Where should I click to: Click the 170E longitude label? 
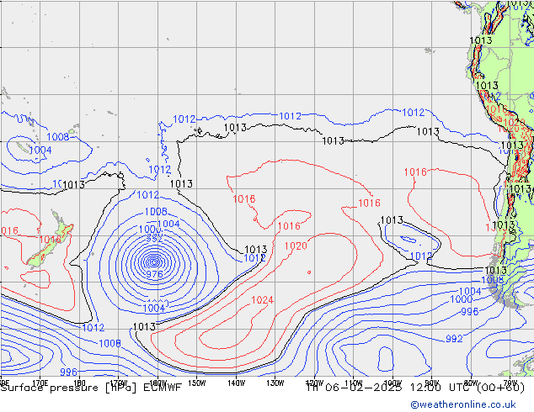40,383
